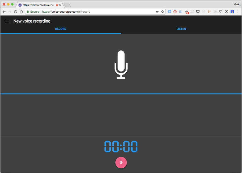Open a new browser tab
Screen dimensions: 242x173
click(67, 5)
